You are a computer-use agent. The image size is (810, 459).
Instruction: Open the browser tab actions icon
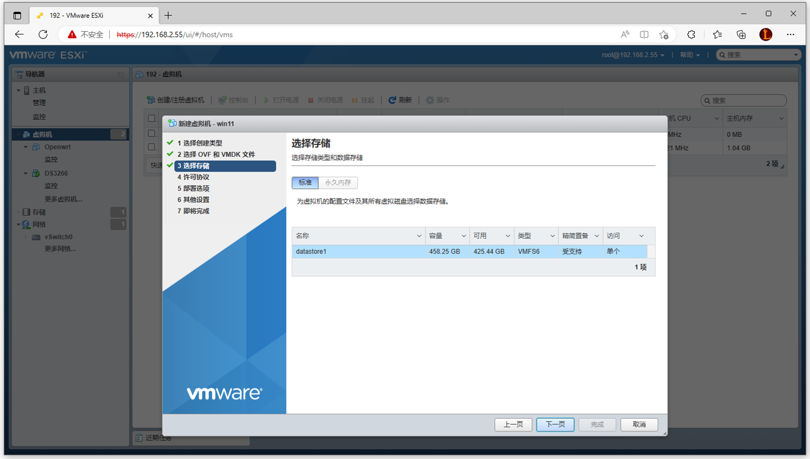coord(17,15)
